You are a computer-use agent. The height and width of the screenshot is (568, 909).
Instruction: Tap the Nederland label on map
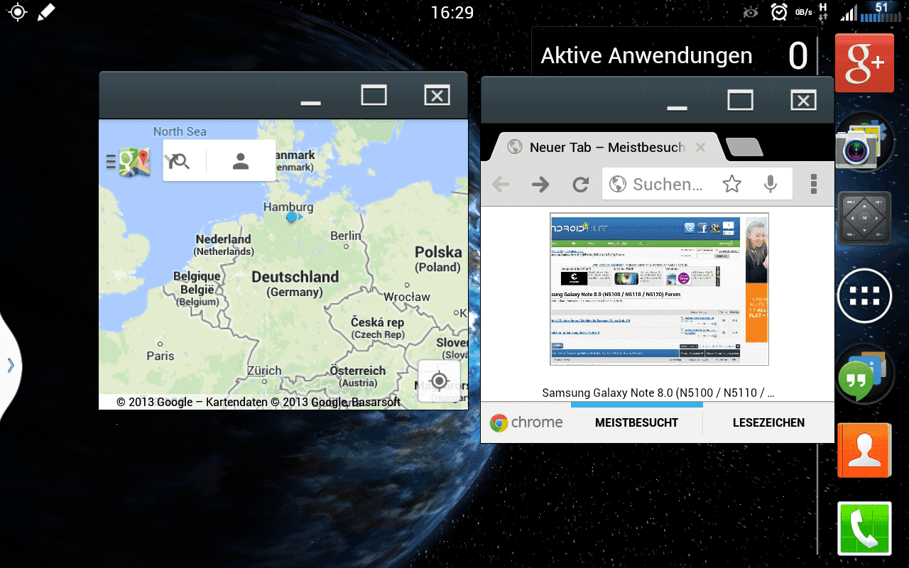coord(224,239)
